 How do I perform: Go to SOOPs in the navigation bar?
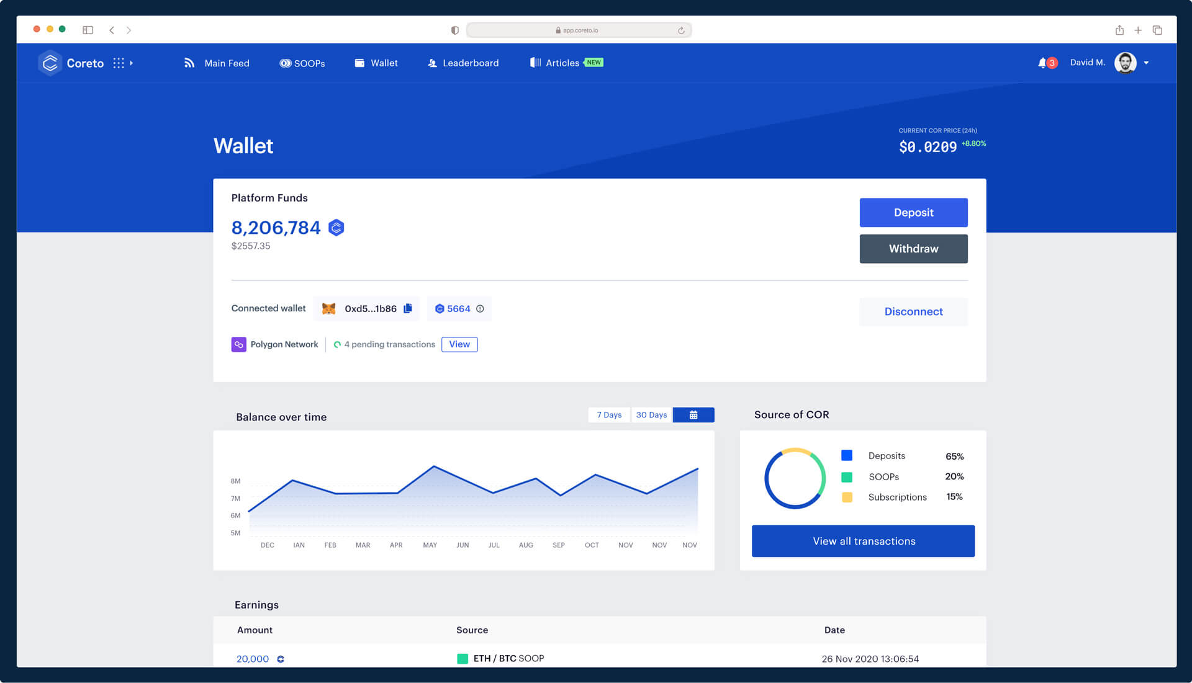pos(302,63)
